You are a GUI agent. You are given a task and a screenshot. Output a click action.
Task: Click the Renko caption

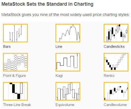click(109, 76)
